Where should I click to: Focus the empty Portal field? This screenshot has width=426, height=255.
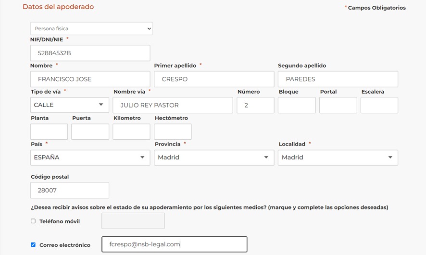(338, 105)
